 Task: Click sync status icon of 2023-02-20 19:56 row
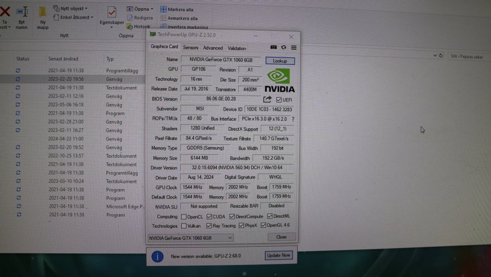click(18, 79)
